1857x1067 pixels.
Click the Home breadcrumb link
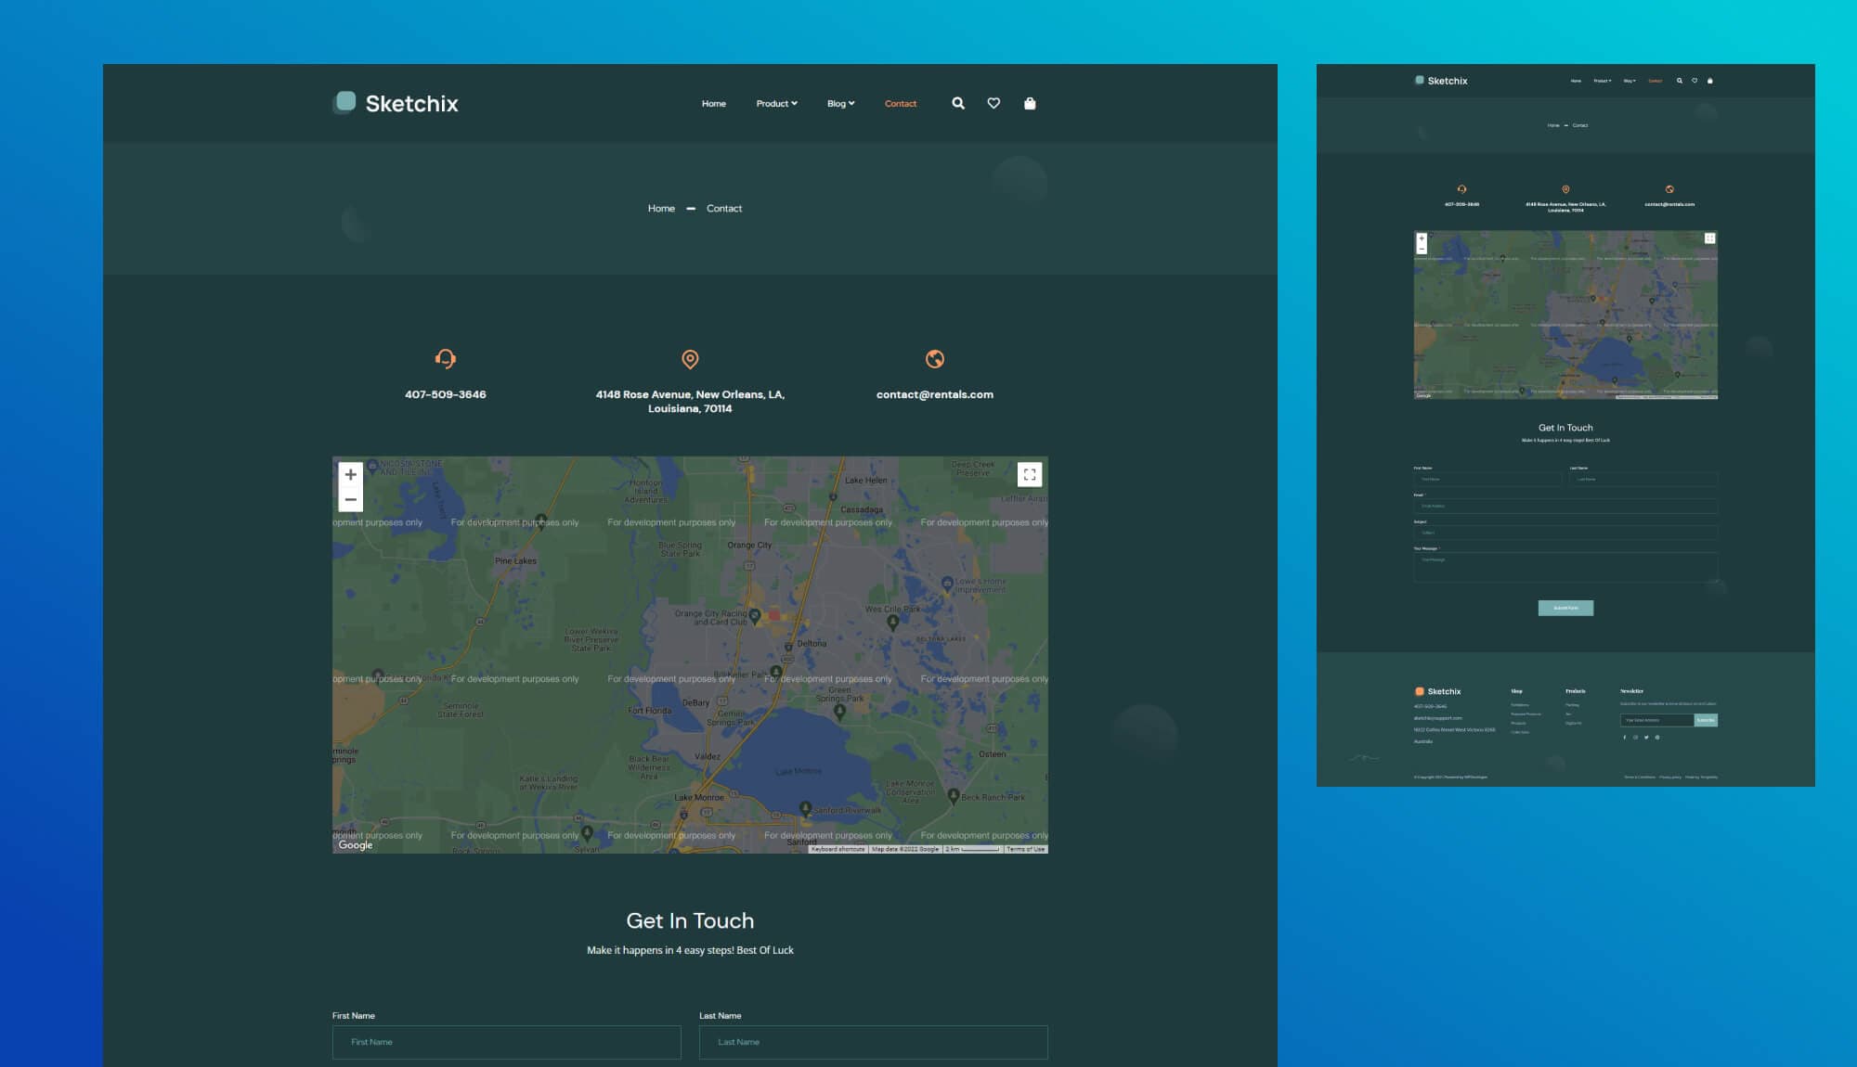tap(661, 209)
